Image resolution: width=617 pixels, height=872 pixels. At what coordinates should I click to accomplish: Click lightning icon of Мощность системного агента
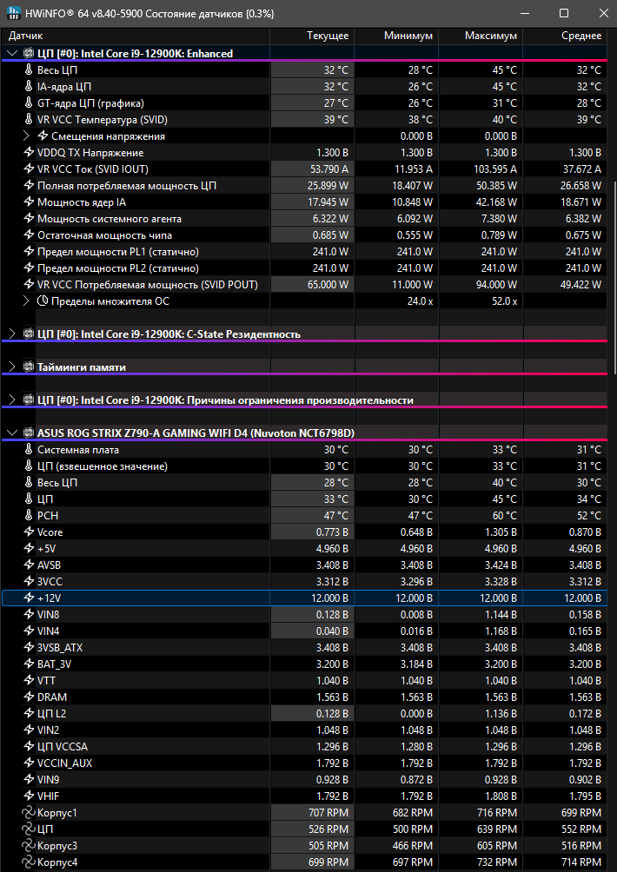[29, 219]
